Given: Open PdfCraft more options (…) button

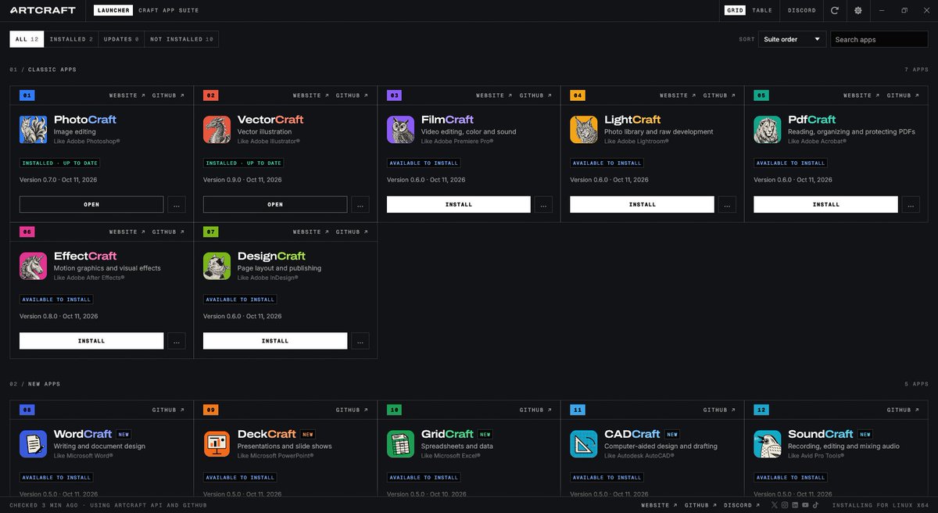Looking at the screenshot, I should point(911,204).
